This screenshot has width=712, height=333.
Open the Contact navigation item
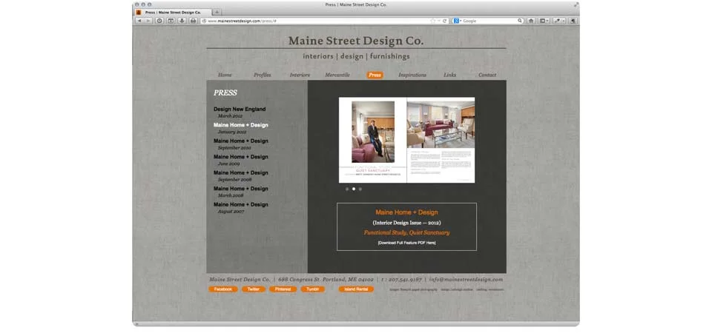pos(487,75)
